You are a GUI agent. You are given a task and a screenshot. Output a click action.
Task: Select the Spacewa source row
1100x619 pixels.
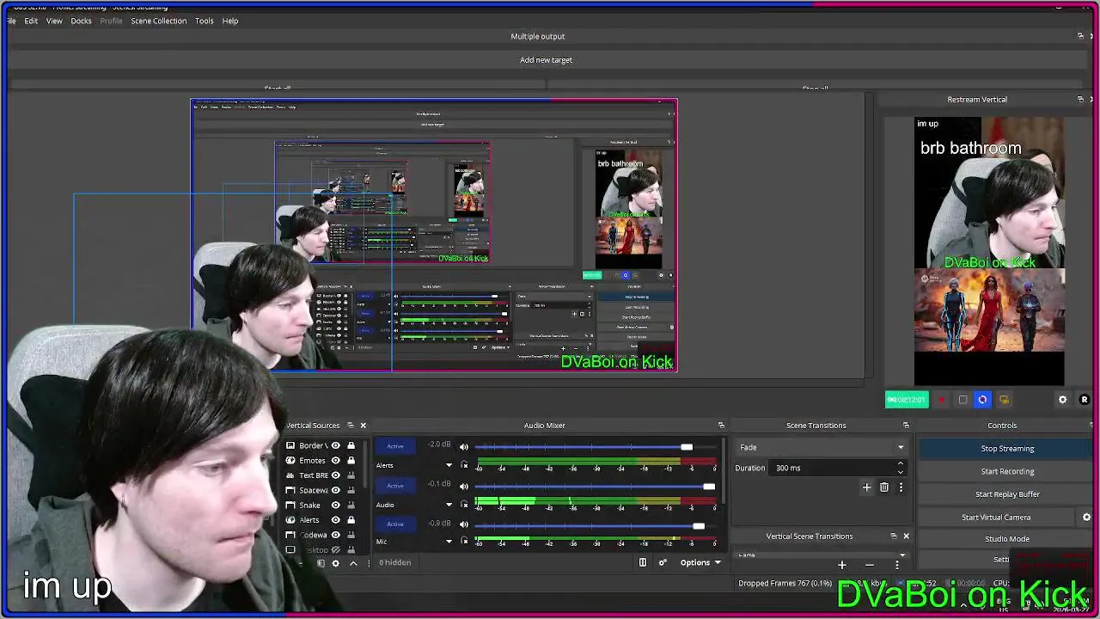click(320, 490)
